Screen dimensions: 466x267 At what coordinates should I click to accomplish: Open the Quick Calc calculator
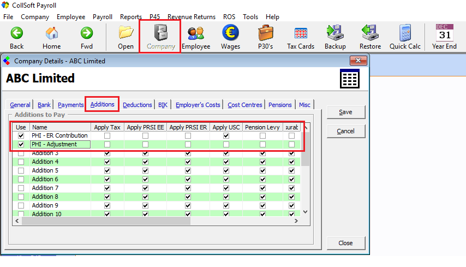click(405, 34)
